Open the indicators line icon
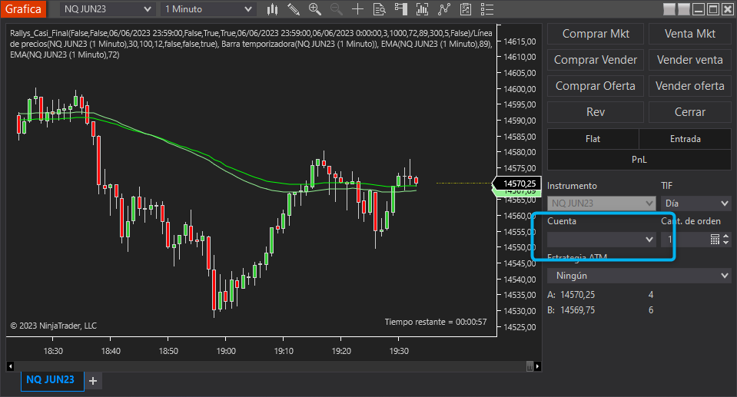737x397 pixels. point(443,9)
